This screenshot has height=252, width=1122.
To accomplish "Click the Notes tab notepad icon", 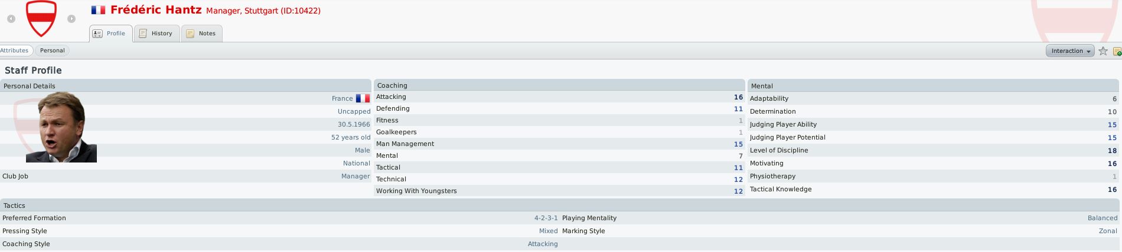I will [190, 34].
